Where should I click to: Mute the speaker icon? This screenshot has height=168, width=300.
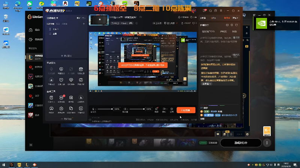click(125, 109)
